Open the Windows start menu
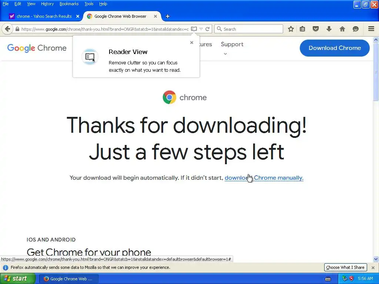 tap(18, 278)
